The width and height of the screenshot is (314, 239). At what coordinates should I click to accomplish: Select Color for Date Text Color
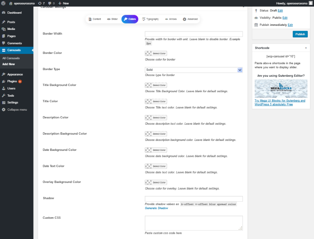point(156,166)
